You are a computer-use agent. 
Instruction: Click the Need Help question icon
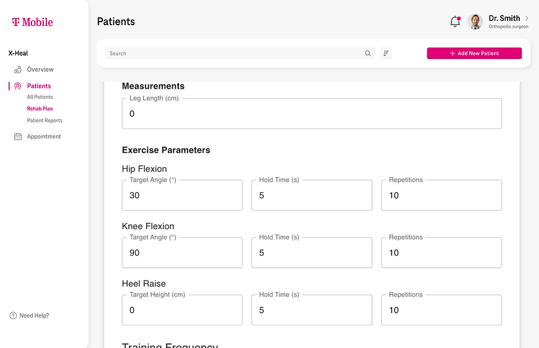click(x=13, y=315)
